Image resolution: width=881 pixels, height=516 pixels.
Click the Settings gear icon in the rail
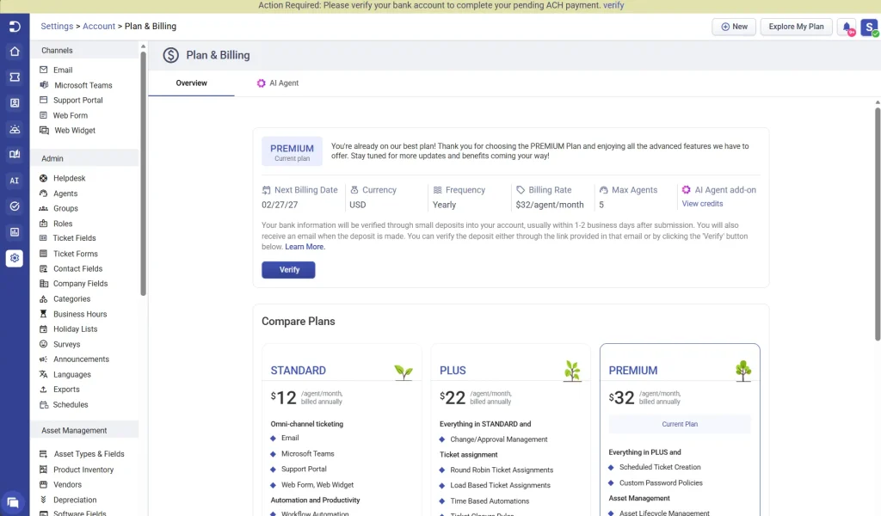pos(12,256)
